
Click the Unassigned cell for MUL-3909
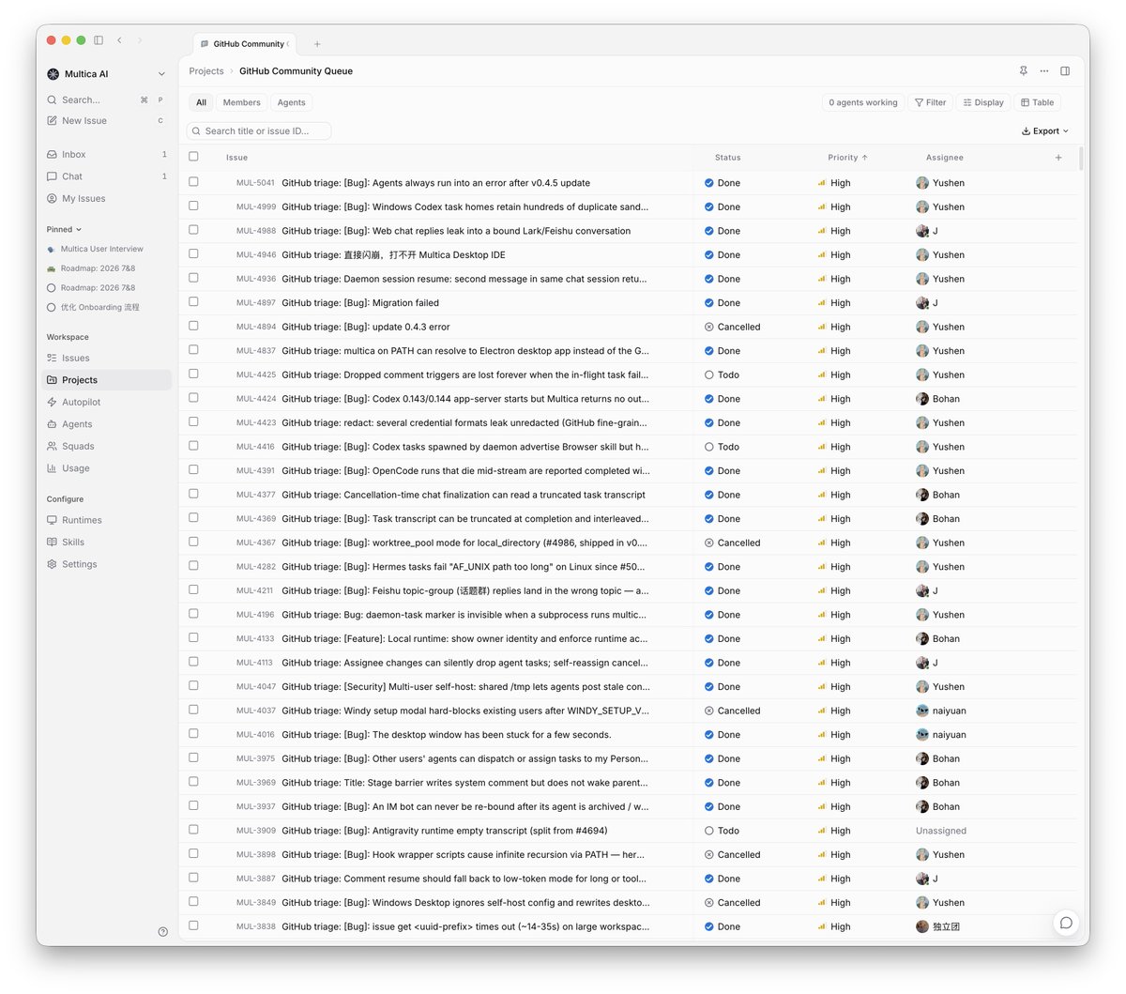pyautogui.click(x=941, y=831)
